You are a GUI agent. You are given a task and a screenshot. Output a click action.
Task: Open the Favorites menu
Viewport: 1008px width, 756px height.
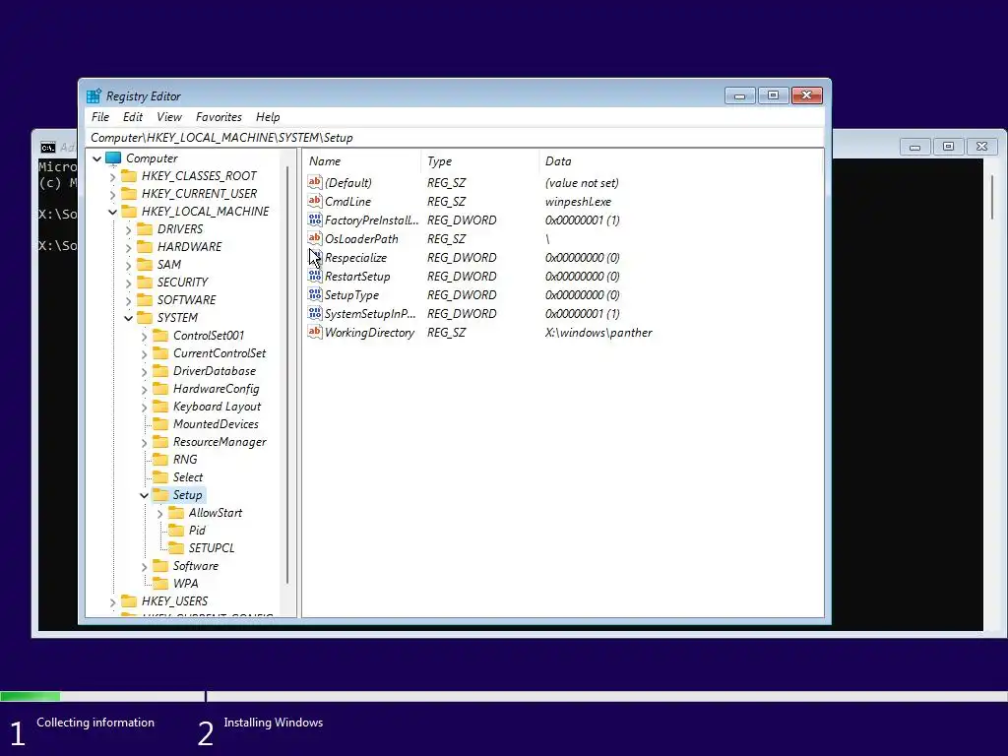219,117
